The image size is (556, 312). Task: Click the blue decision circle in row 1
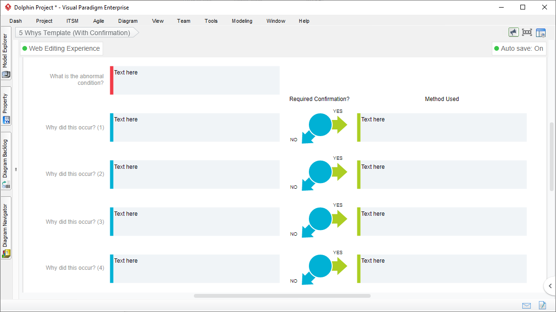coord(320,125)
